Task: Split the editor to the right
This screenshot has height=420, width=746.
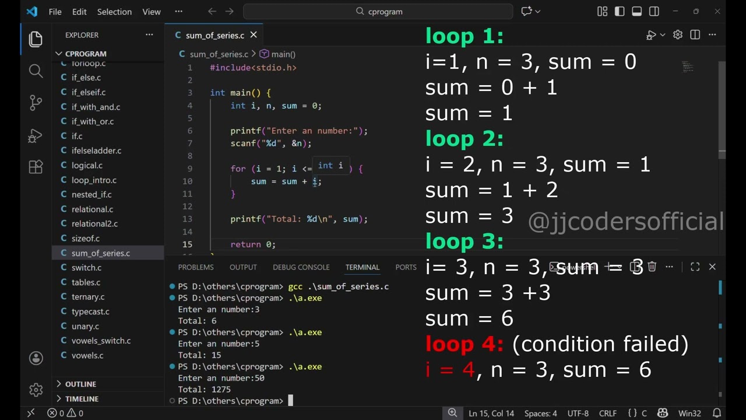Action: 695,35
